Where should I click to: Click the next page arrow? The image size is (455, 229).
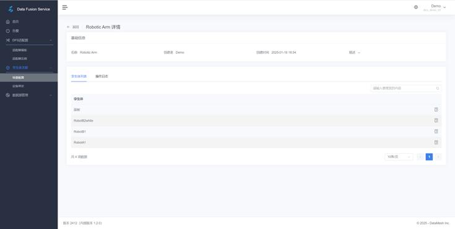click(438, 157)
